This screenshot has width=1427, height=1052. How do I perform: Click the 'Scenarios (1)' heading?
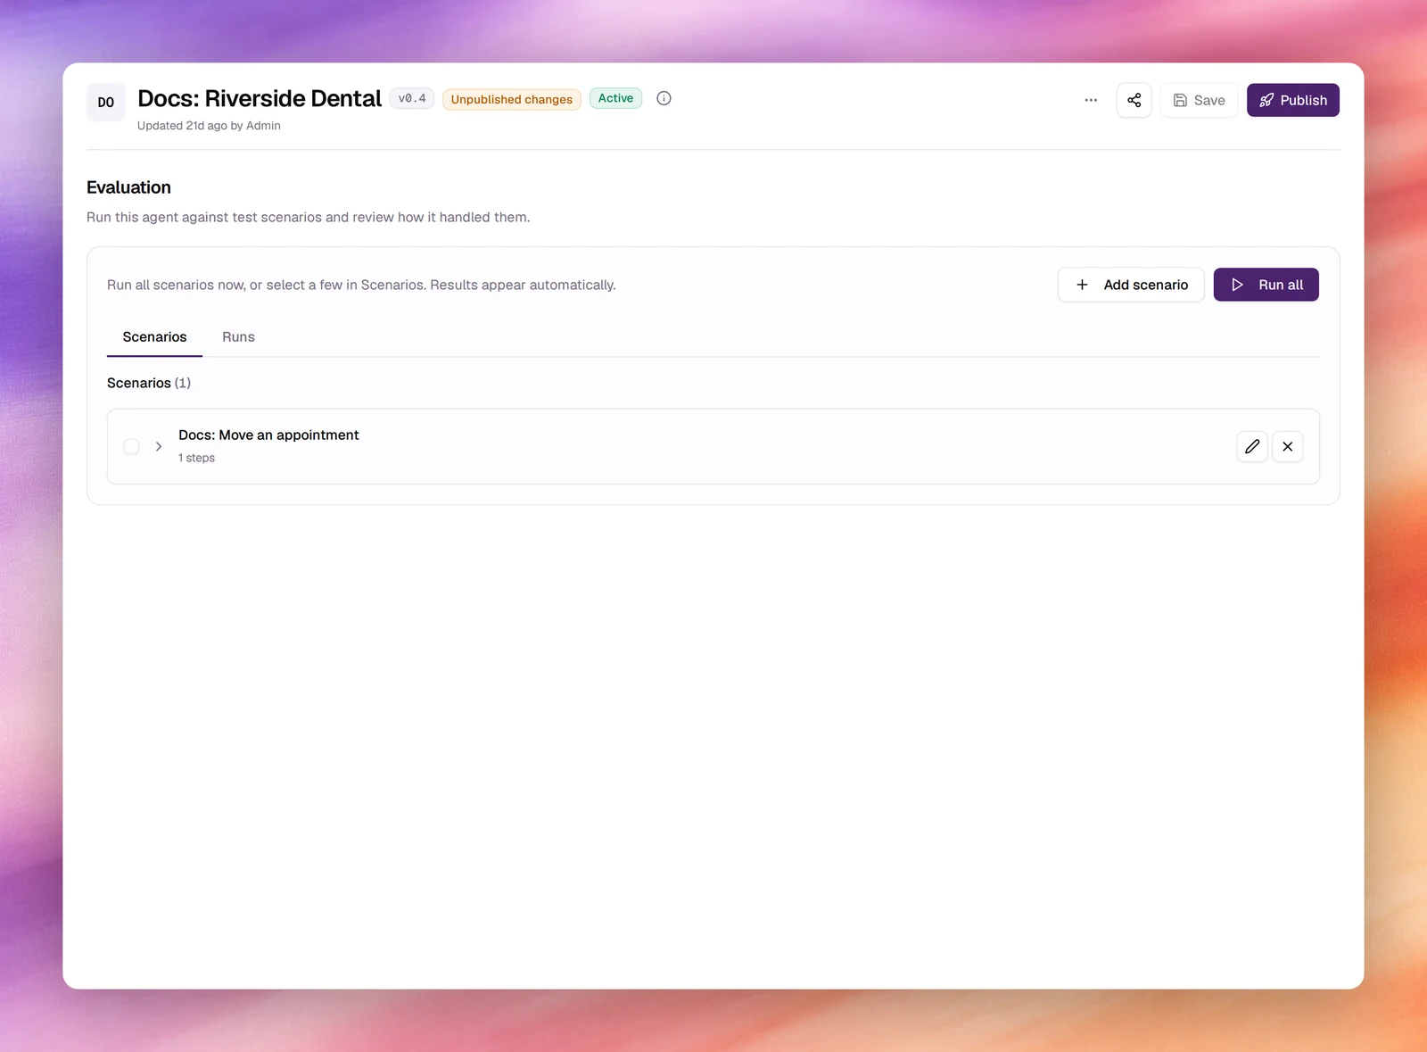tap(149, 383)
